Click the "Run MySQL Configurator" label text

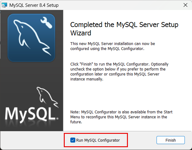(98, 140)
